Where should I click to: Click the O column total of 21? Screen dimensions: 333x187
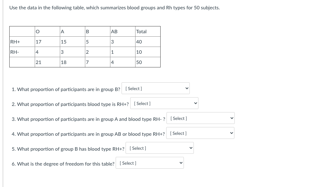[47, 62]
